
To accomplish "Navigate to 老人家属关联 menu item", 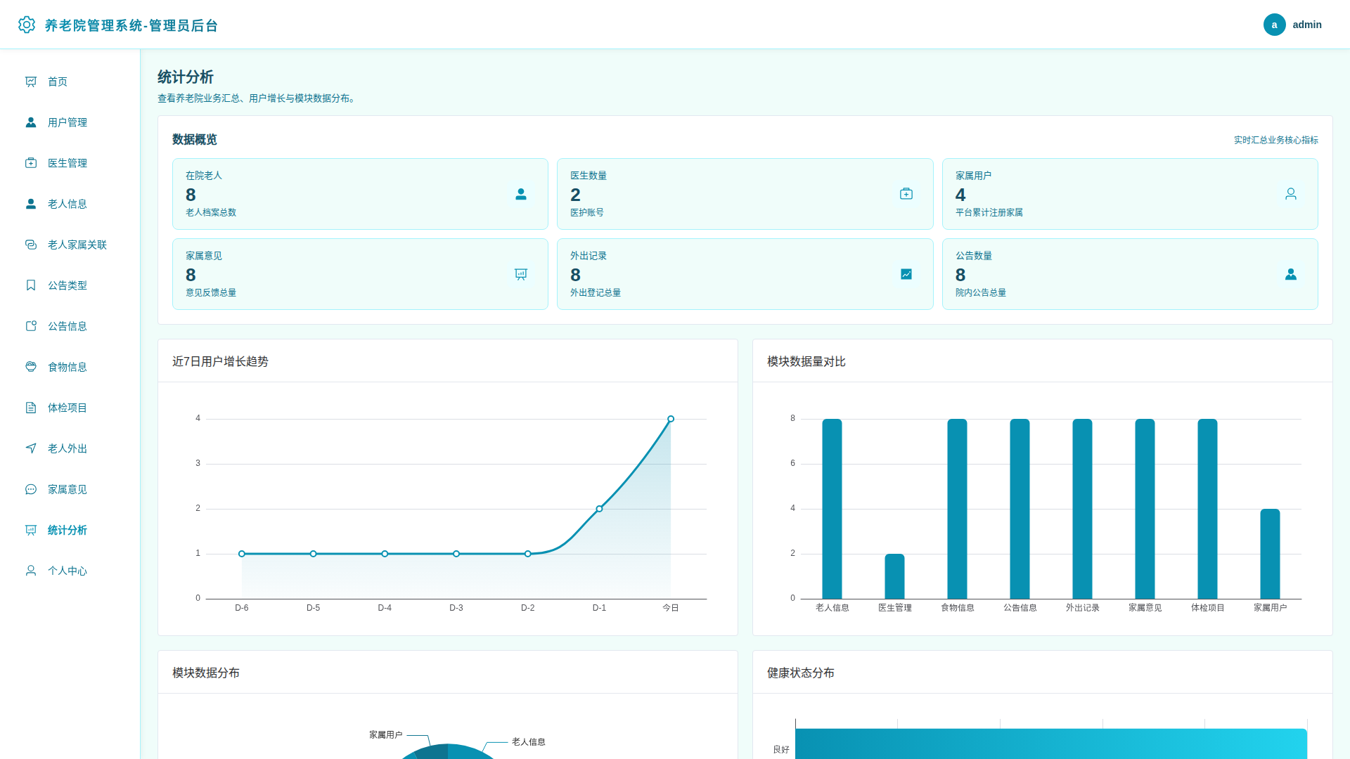I will pyautogui.click(x=70, y=245).
